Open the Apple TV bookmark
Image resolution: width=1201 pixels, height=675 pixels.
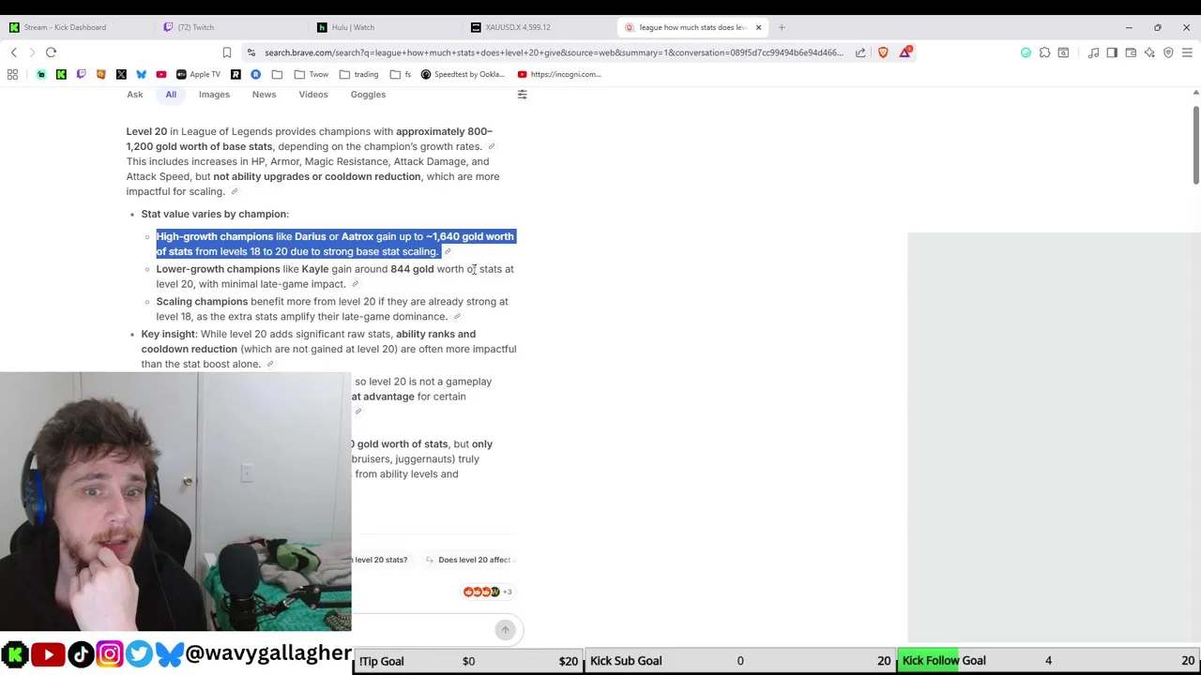[x=198, y=74]
